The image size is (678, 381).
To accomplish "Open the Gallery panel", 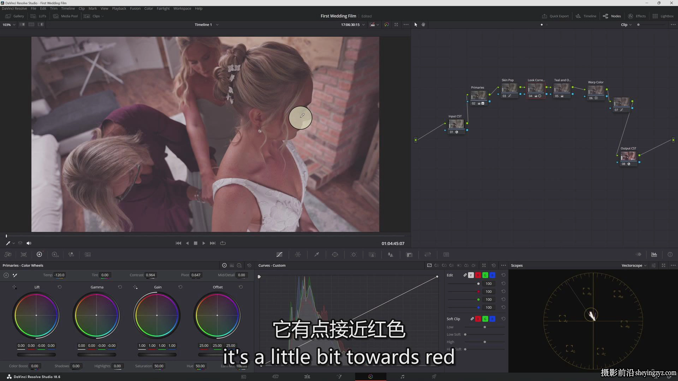I will [x=14, y=16].
